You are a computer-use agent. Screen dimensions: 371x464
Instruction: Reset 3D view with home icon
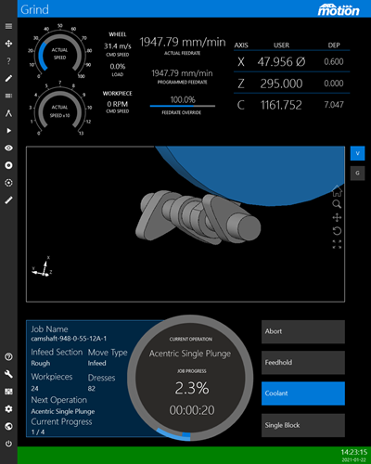click(x=337, y=191)
